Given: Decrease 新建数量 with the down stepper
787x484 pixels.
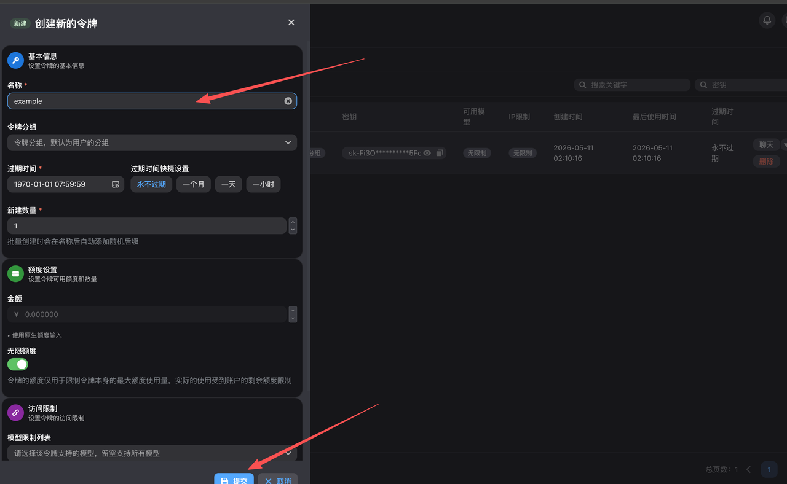Looking at the screenshot, I should [x=293, y=230].
